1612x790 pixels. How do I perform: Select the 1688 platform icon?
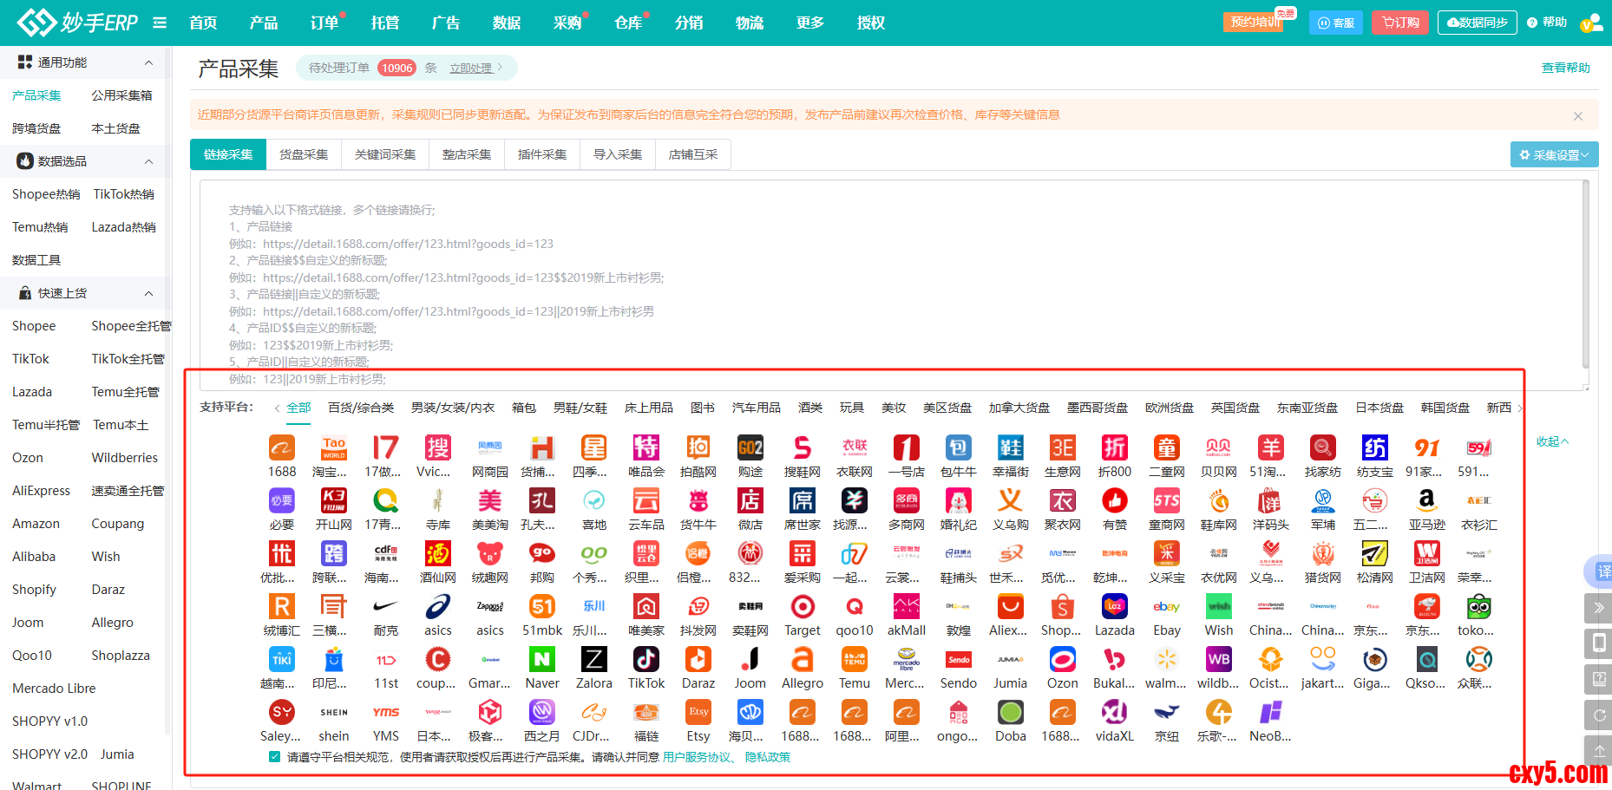tap(282, 448)
